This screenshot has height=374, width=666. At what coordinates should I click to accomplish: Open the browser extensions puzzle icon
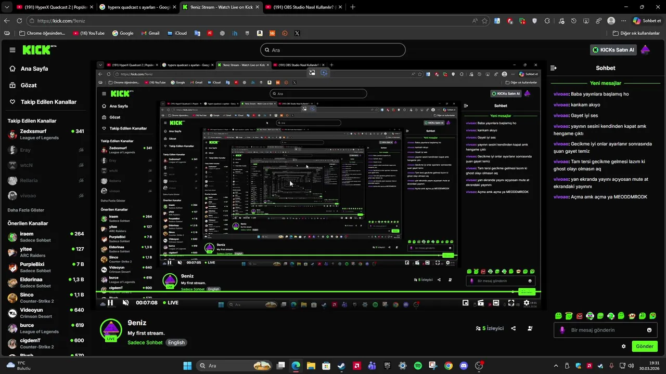[x=547, y=21]
